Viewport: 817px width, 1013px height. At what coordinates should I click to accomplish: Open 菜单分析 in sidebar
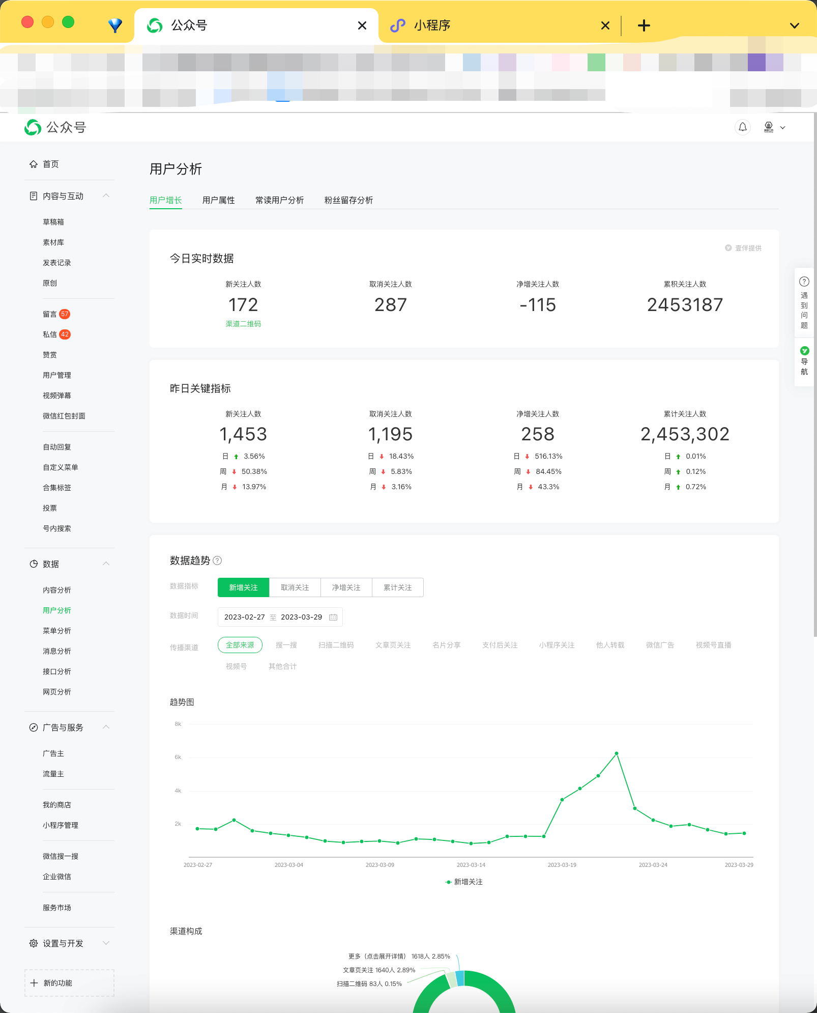coord(57,631)
